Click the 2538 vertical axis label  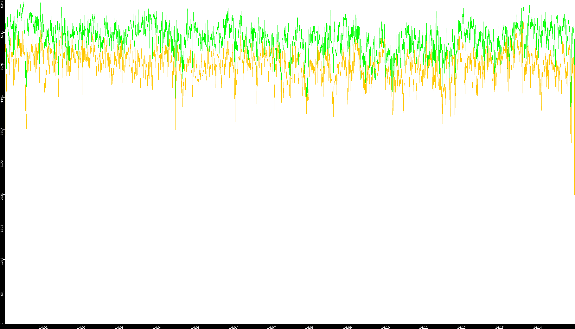(2, 196)
